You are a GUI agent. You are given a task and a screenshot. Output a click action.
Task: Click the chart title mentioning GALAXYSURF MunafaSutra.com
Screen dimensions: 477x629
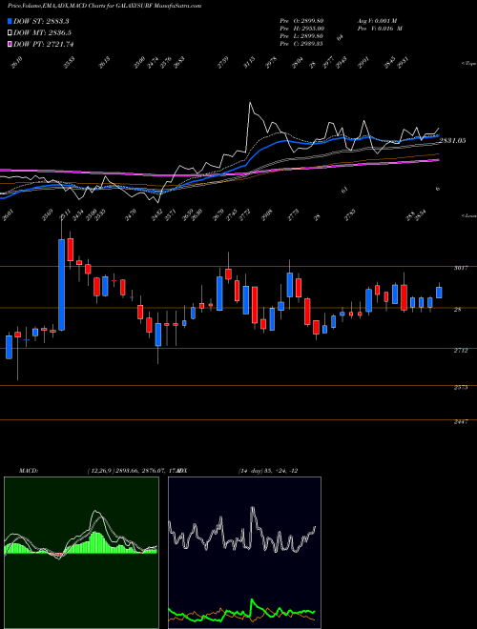click(104, 7)
